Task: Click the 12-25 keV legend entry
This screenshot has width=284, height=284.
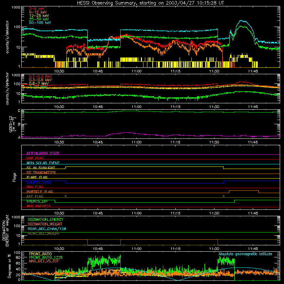Action: pos(39,16)
